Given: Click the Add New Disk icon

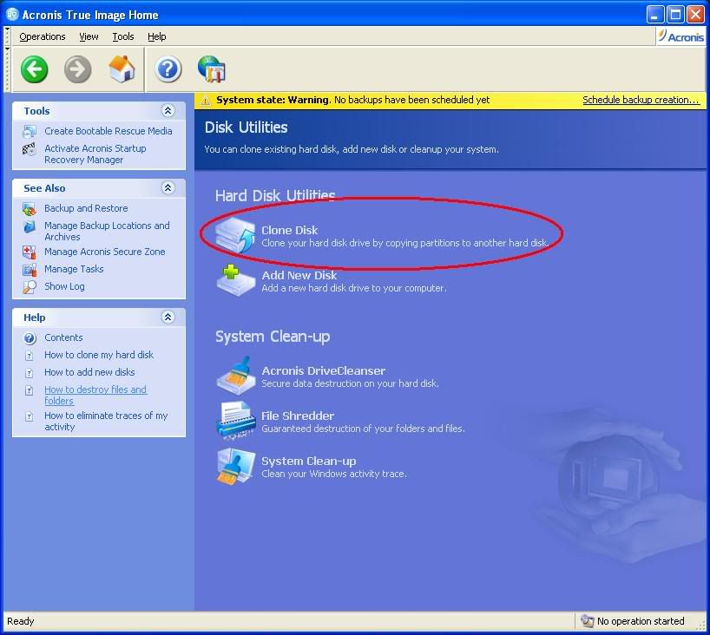Looking at the screenshot, I should click(x=235, y=280).
